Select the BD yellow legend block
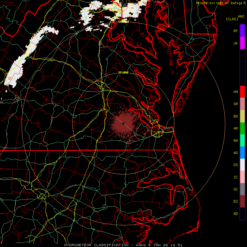 pos(242,116)
